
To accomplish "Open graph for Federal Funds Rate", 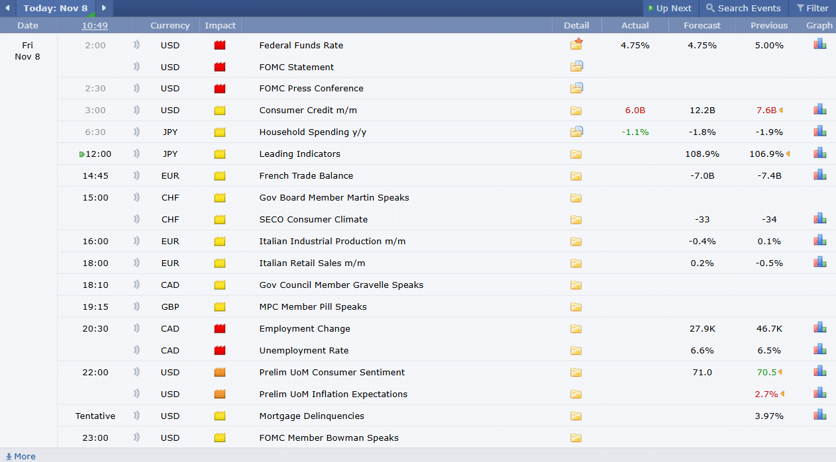I will click(820, 44).
